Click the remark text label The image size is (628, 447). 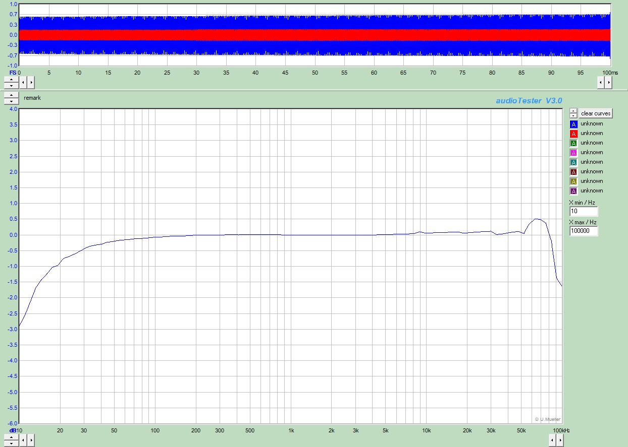click(x=32, y=98)
